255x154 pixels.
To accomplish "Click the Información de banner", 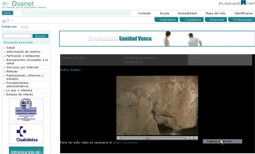I will point(26,150).
